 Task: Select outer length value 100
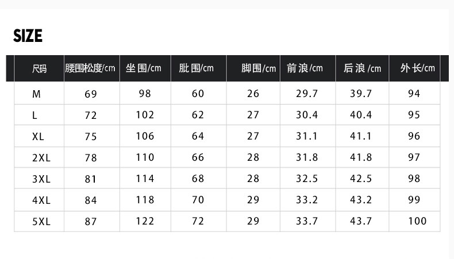417,221
